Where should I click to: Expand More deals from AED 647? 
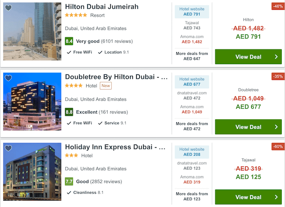click(192, 56)
